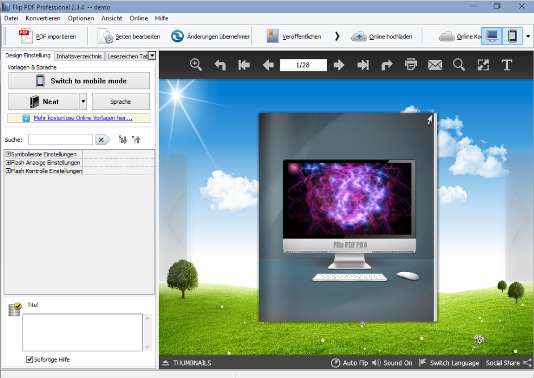Go to next page arrow
Image resolution: width=534 pixels, height=378 pixels.
pos(339,65)
